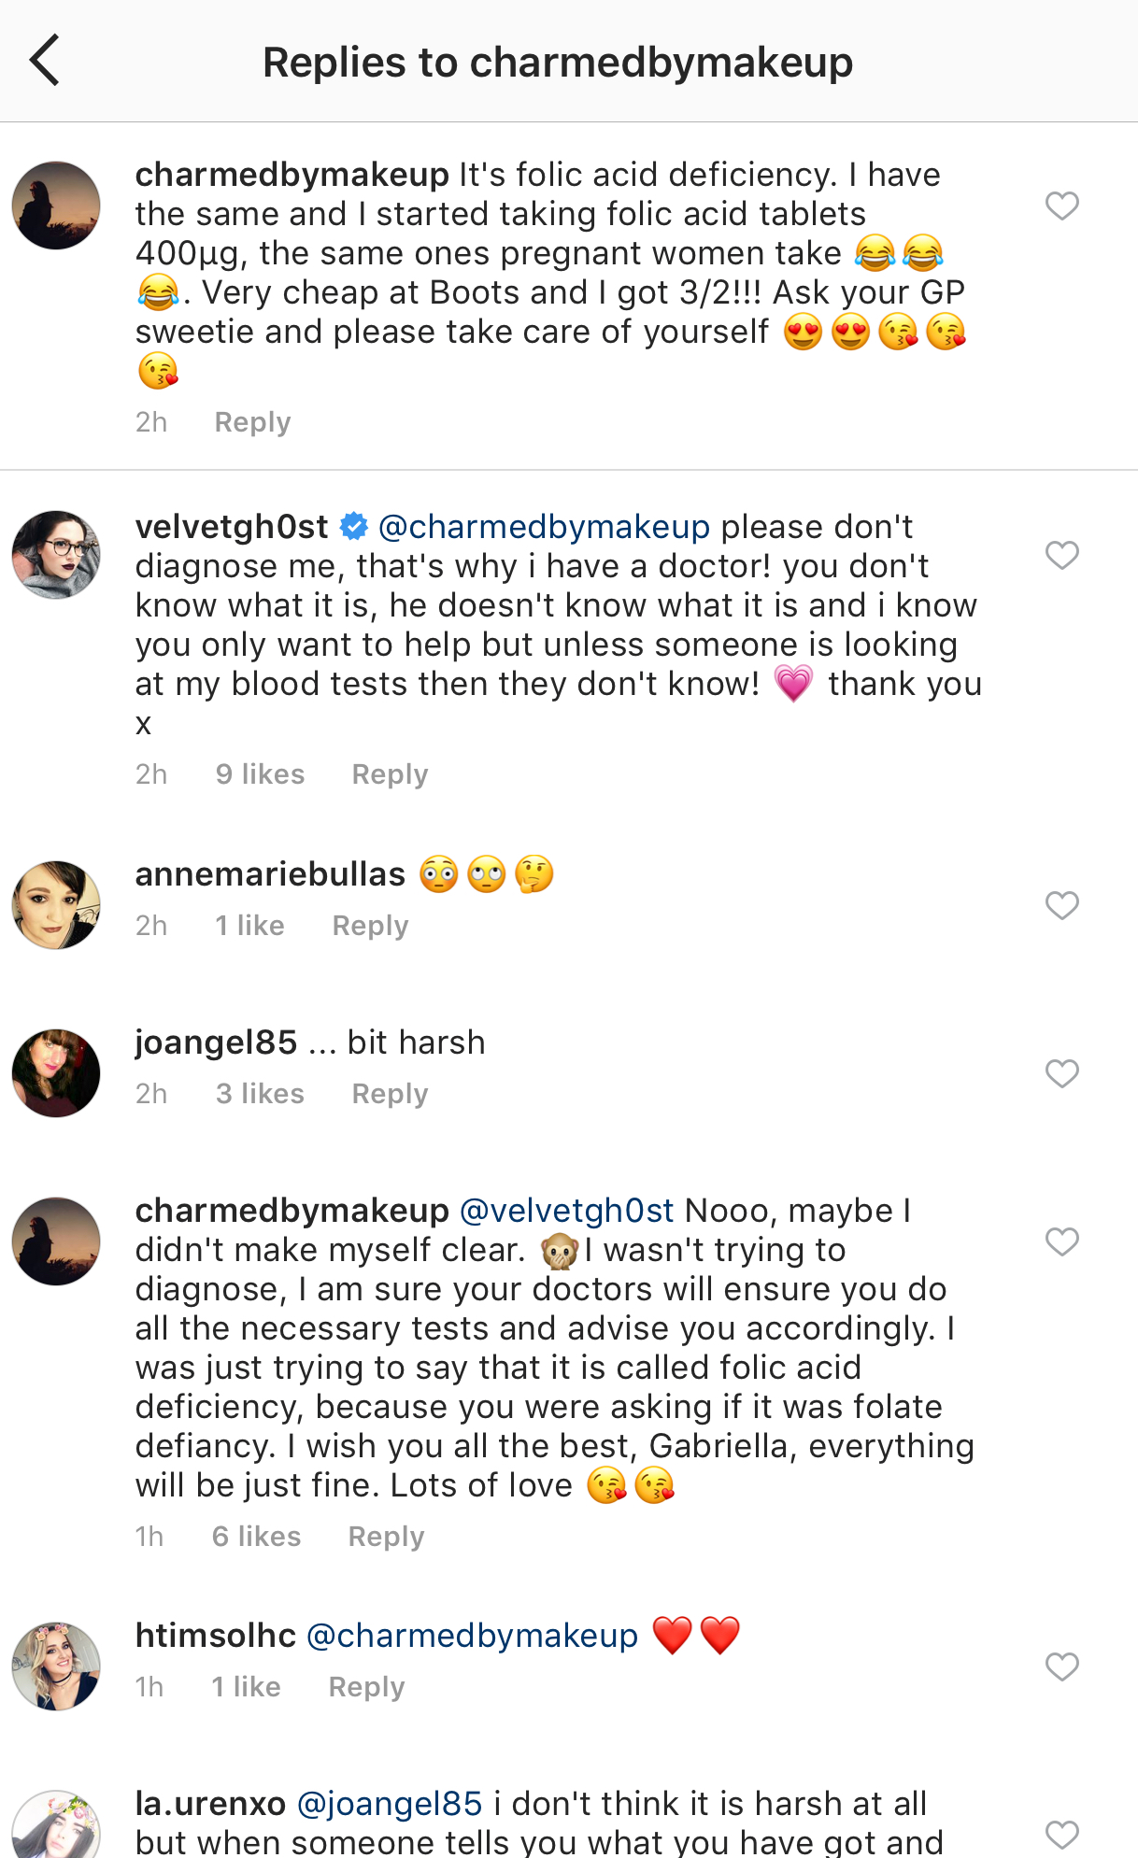Open the @velvetgh0st mention link
The image size is (1138, 1858).
point(567,1211)
